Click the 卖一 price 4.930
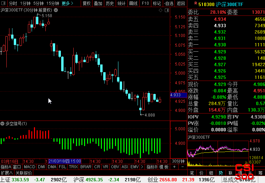Viewport: 265px width, 183px height. tap(220, 45)
